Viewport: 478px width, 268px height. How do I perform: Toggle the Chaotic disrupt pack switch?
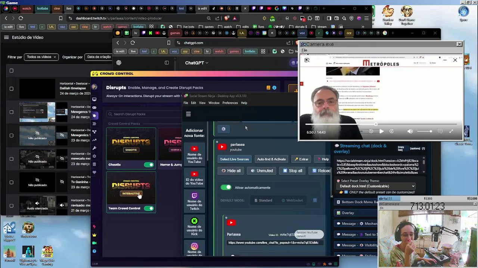click(149, 165)
